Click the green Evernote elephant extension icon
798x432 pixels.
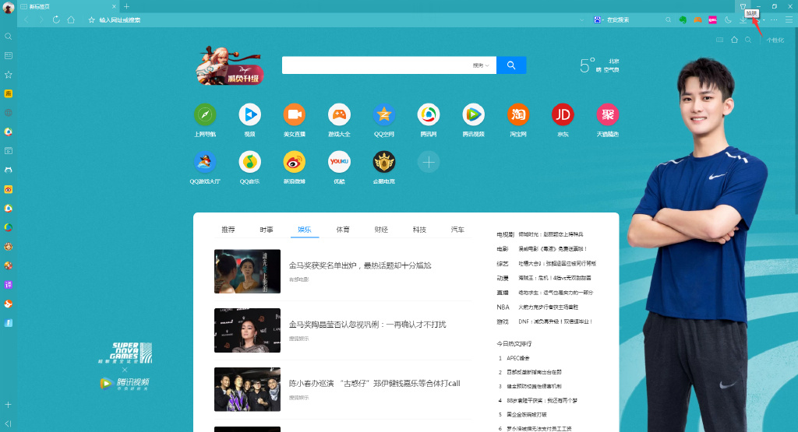tap(683, 19)
